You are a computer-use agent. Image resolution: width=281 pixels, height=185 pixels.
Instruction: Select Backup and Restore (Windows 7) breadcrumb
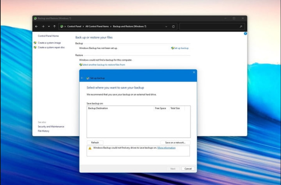[129, 26]
